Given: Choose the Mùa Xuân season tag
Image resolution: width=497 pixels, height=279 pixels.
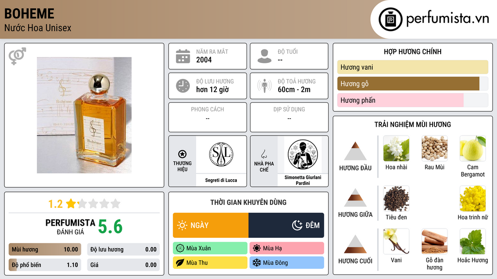Looking at the screenshot, I should (210, 248).
